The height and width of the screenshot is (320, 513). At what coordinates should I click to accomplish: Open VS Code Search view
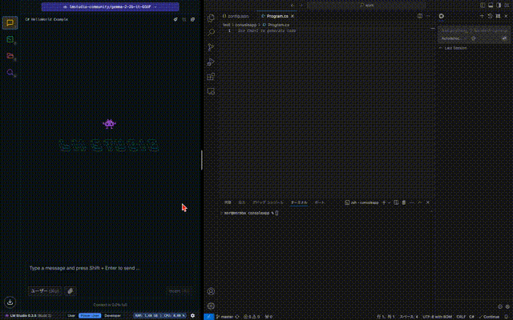tap(211, 32)
